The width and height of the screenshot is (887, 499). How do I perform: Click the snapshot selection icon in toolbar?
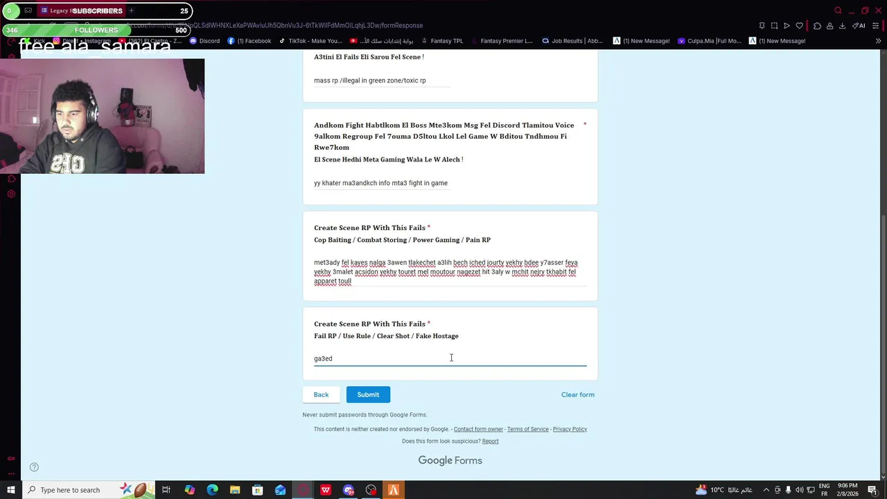[x=774, y=26]
